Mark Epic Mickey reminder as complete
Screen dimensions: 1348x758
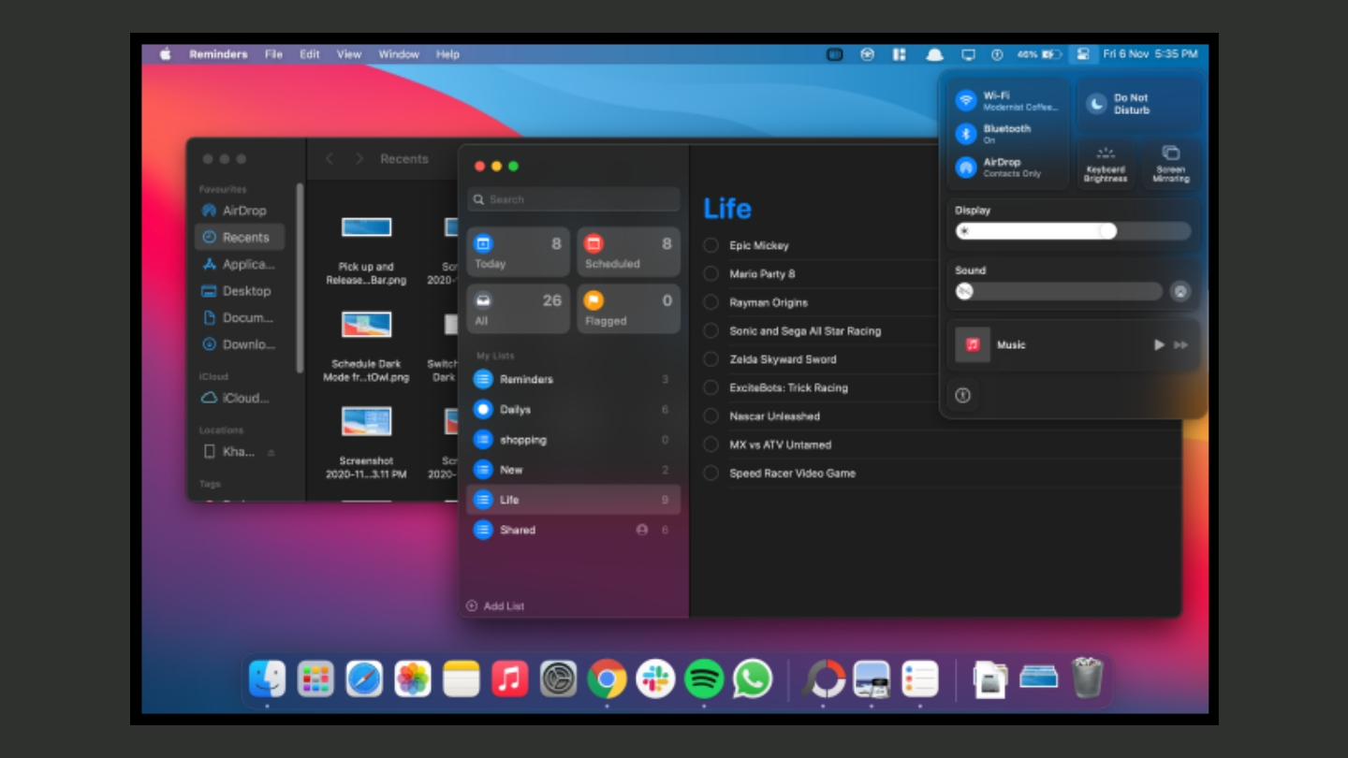click(x=712, y=245)
